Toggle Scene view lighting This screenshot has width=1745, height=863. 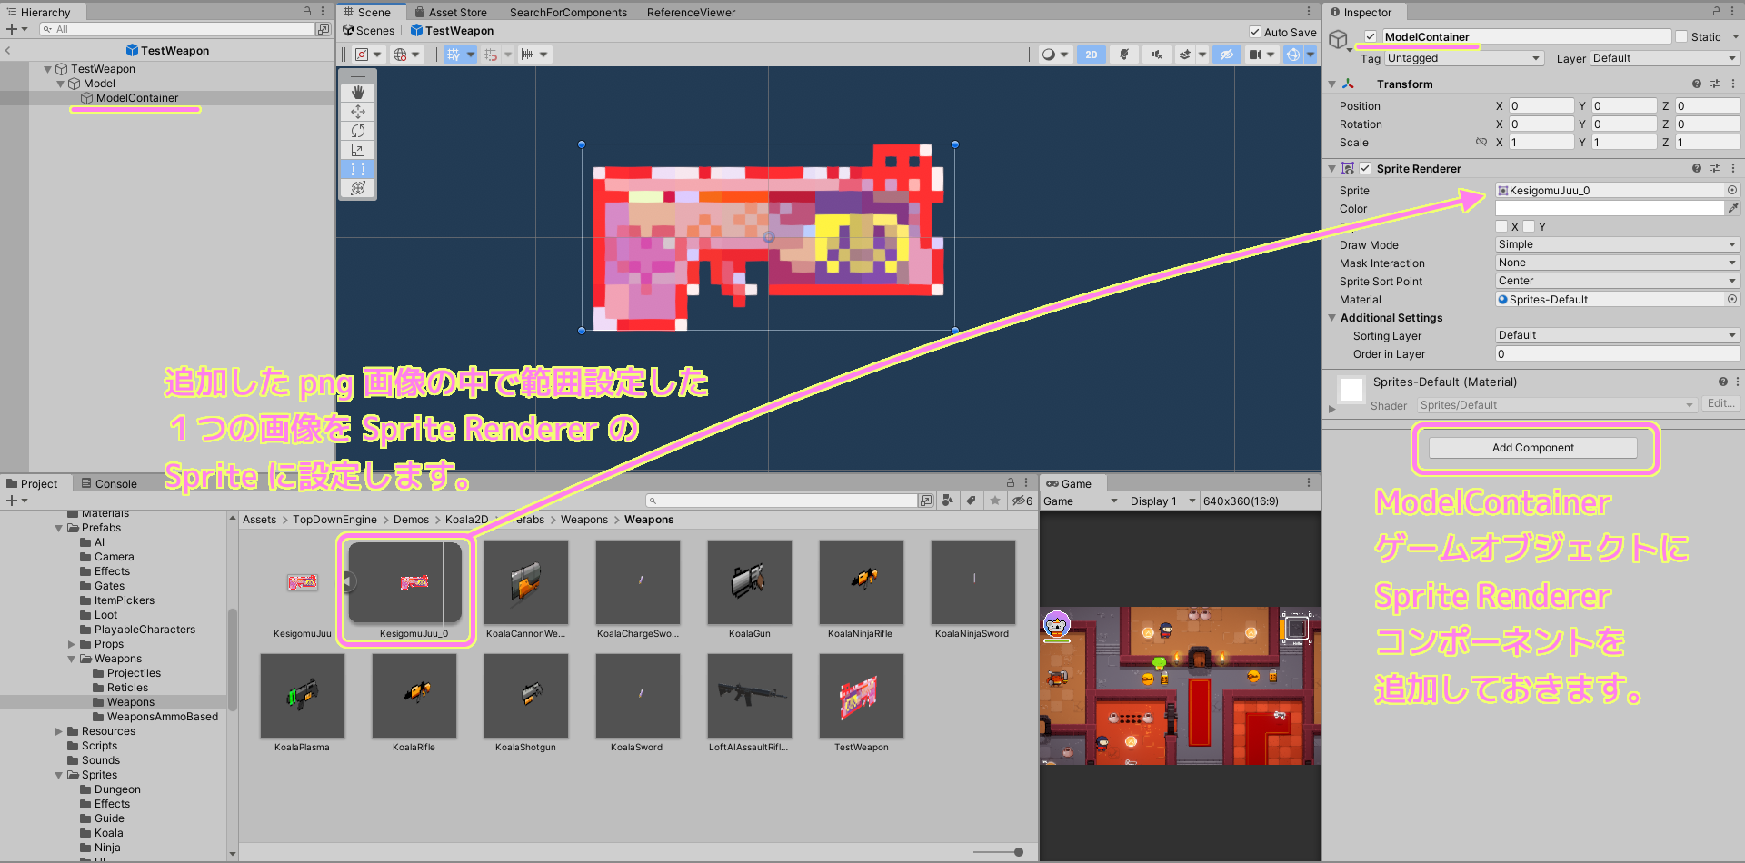1124,54
